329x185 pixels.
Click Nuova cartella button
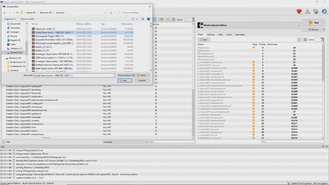27,19
